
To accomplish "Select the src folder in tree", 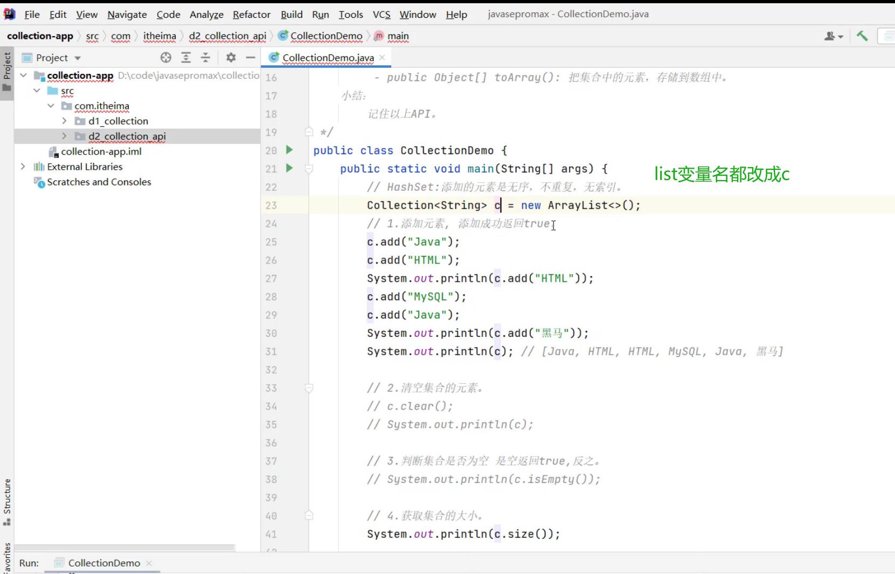I will pos(67,91).
